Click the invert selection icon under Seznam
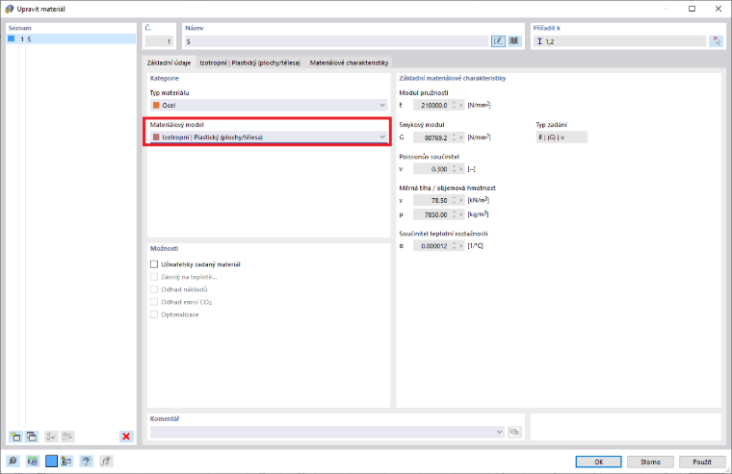Image resolution: width=732 pixels, height=474 pixels. [x=67, y=437]
